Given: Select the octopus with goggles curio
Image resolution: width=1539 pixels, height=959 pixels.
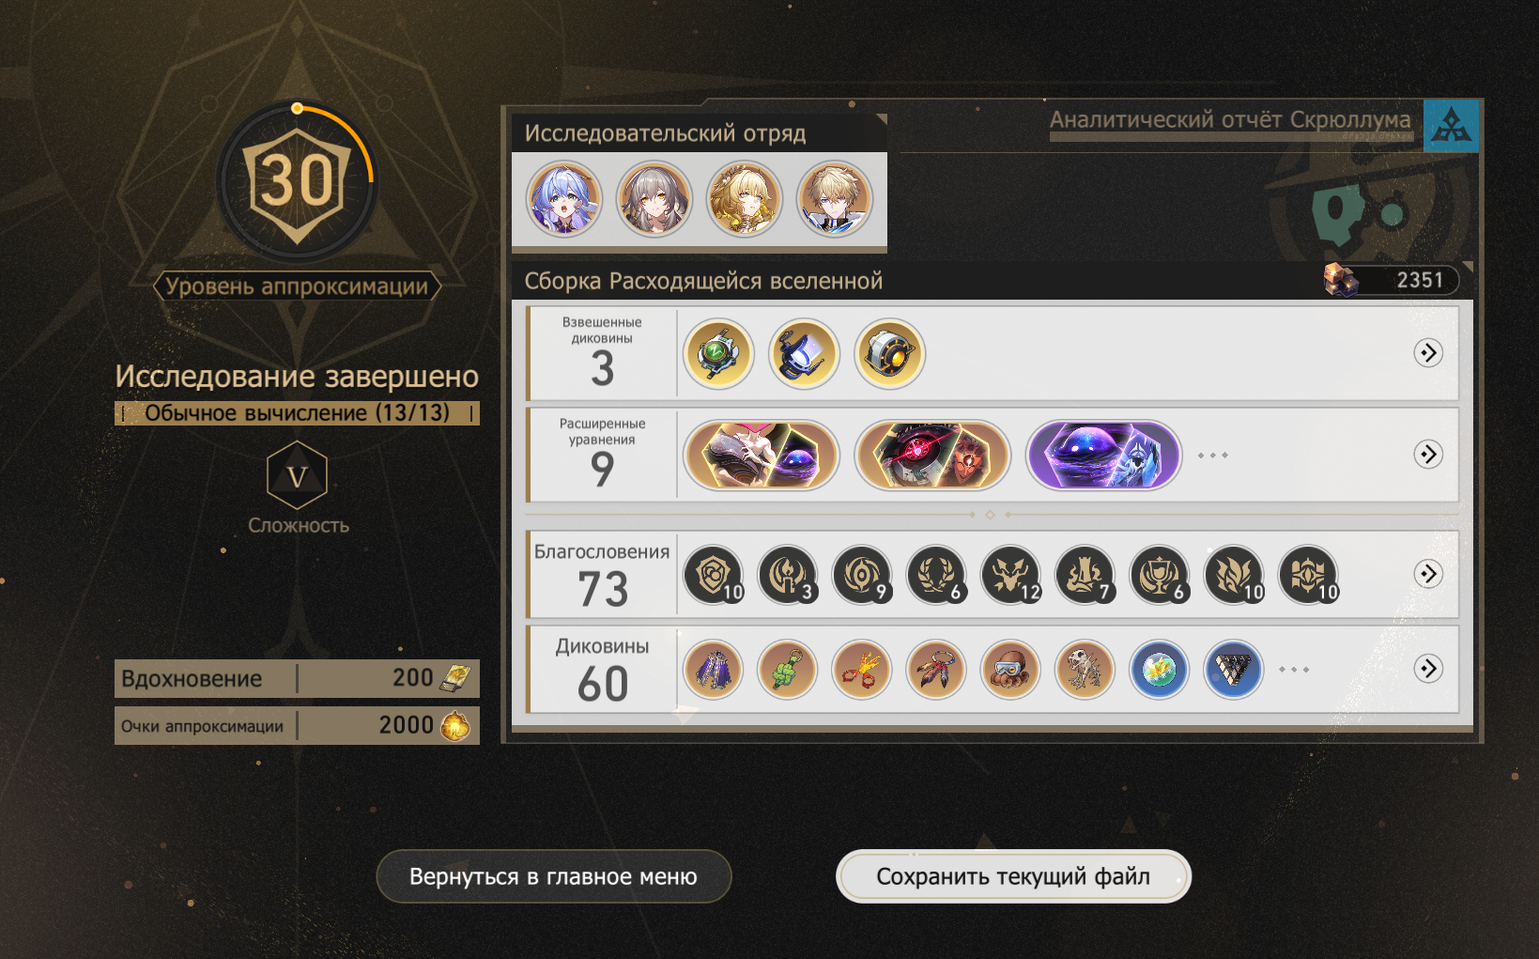Looking at the screenshot, I should click(1010, 670).
